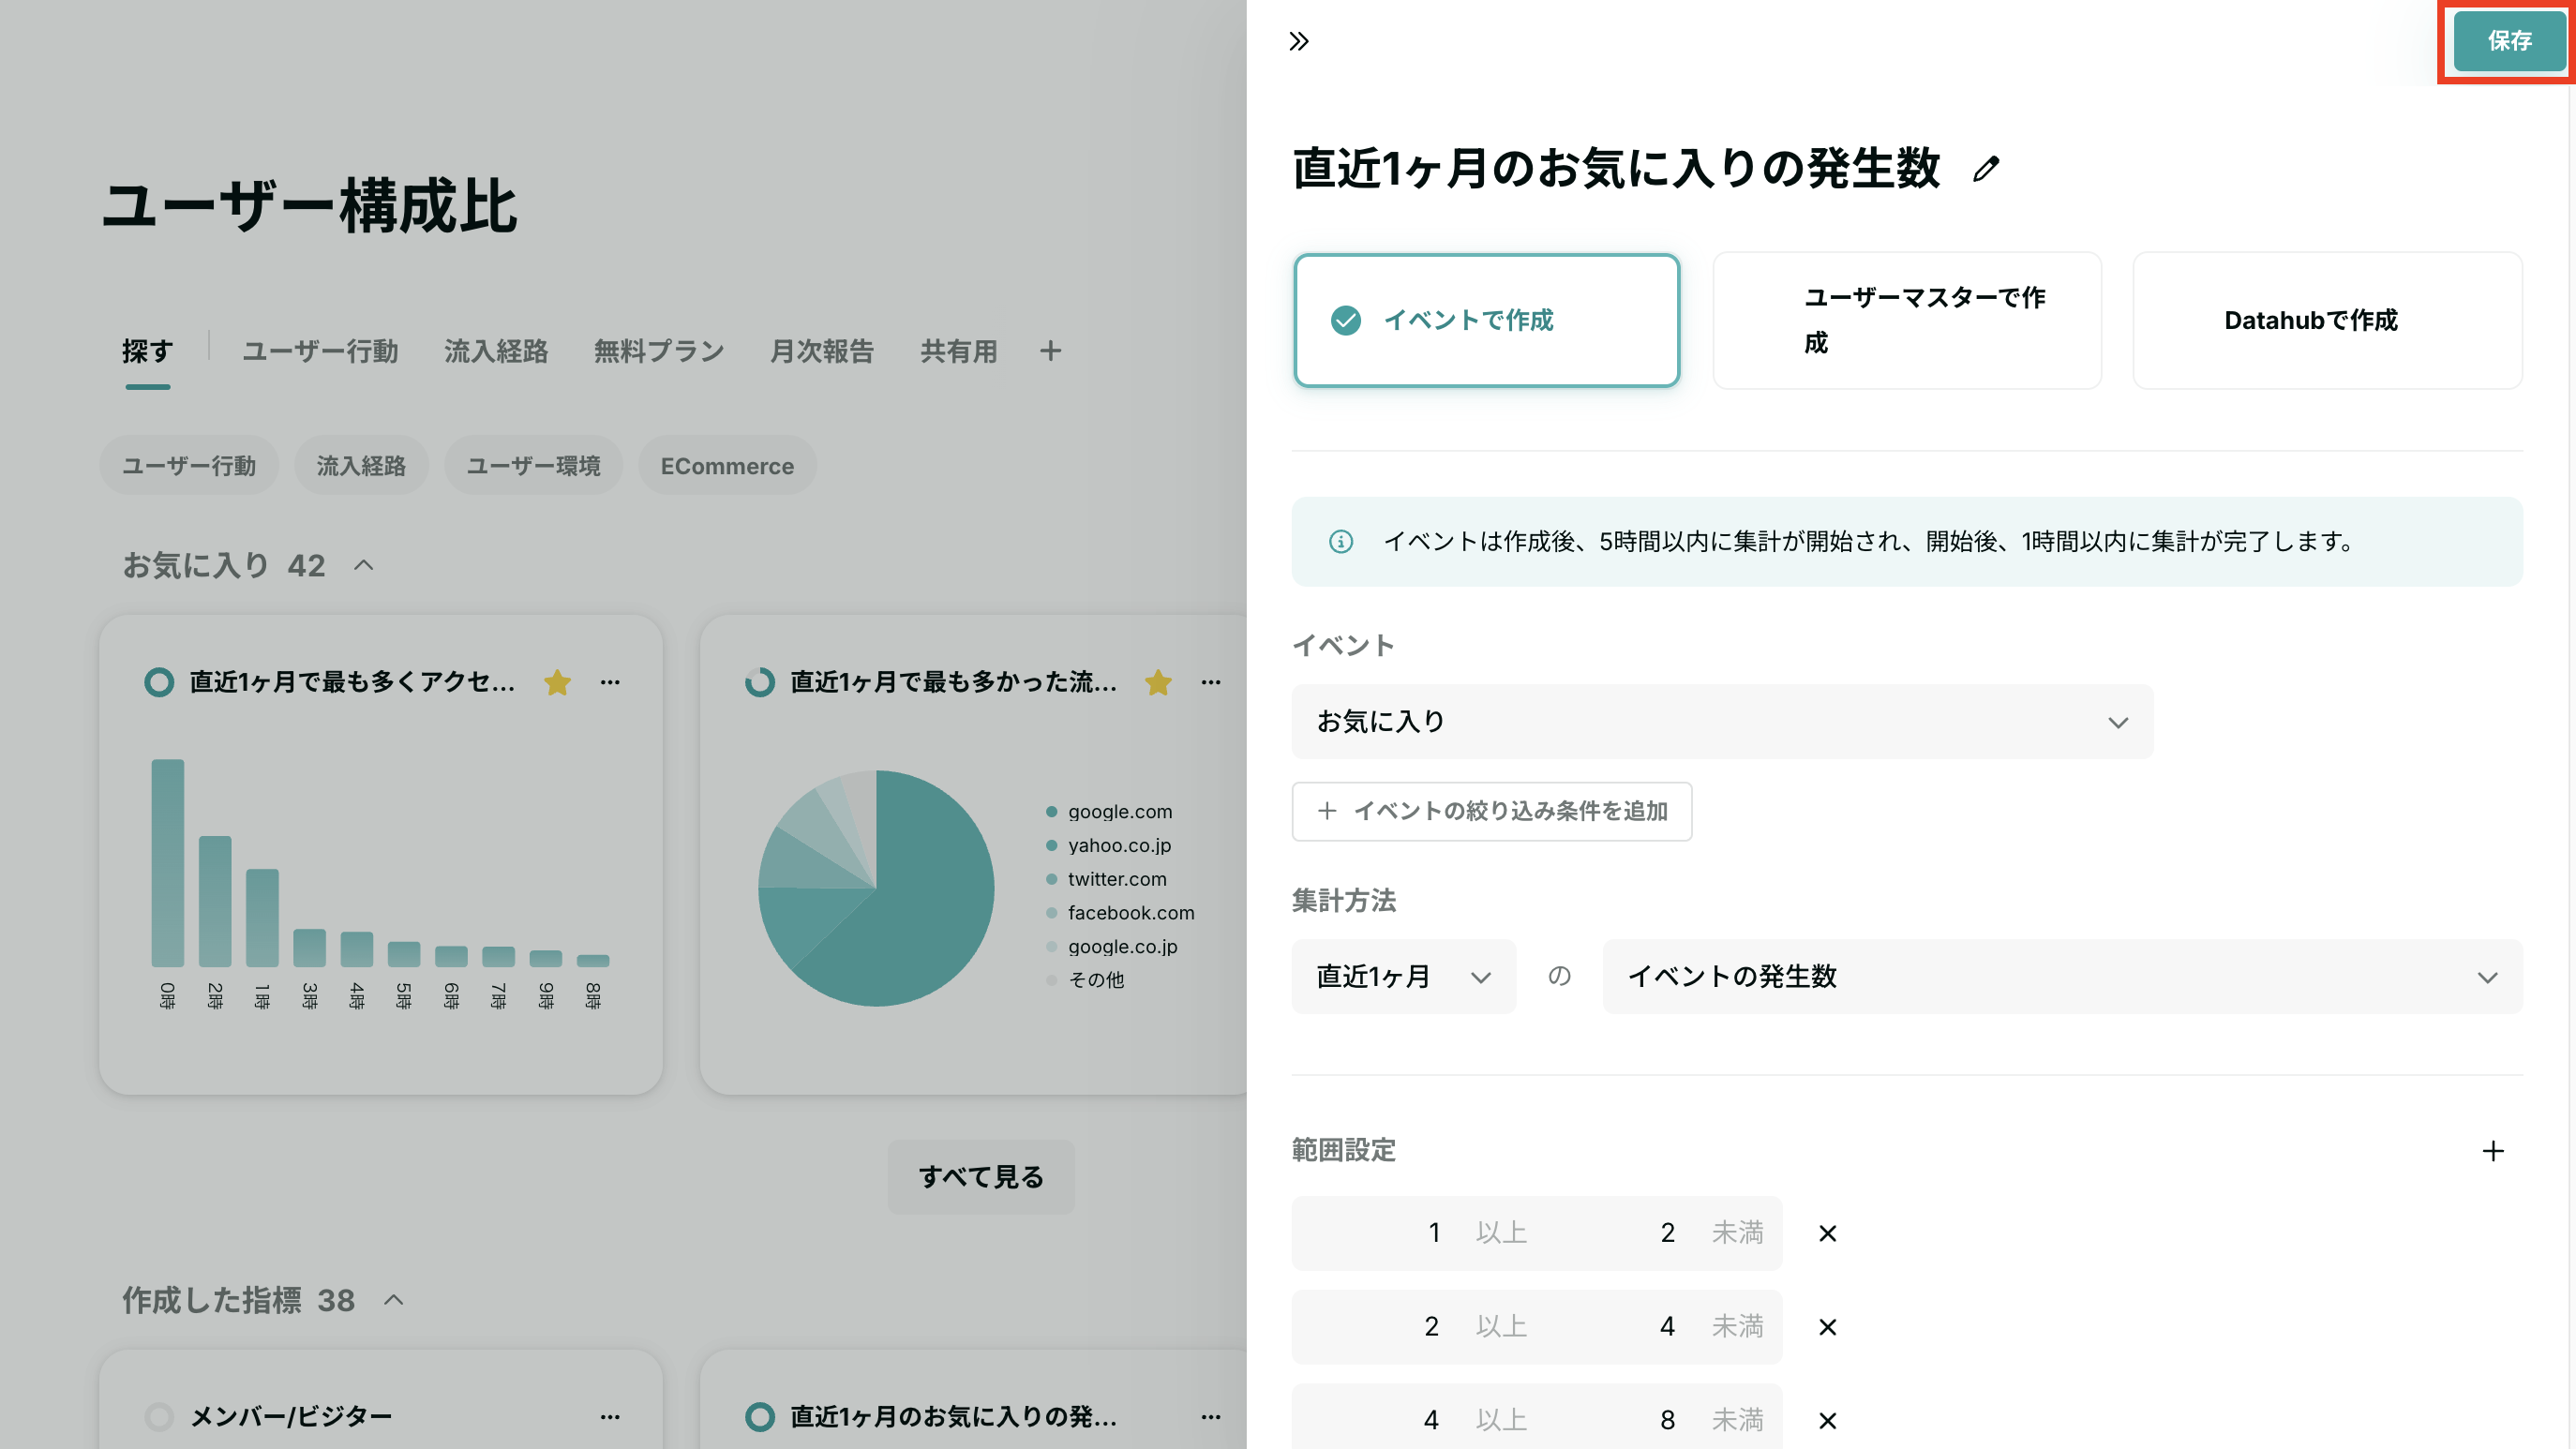The height and width of the screenshot is (1449, 2576).
Task: Click イベントの絞り込み条件を追加 button
Action: [1491, 811]
